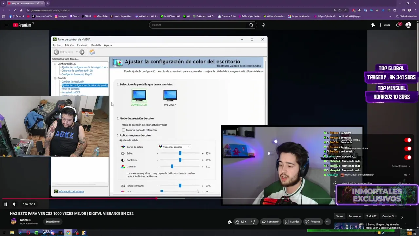This screenshot has width=419, height=236.
Task: Open Retroceder history dropdown arrow
Action: click(x=77, y=52)
